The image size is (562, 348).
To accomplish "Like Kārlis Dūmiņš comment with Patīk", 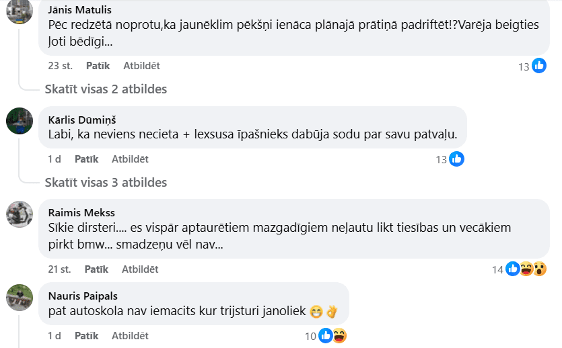I will [x=86, y=159].
